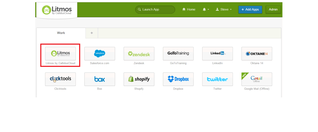Open the Shopify app tile

coord(139,79)
